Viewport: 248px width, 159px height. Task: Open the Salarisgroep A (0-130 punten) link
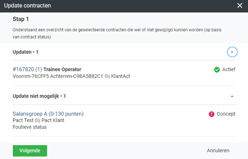click(x=48, y=114)
